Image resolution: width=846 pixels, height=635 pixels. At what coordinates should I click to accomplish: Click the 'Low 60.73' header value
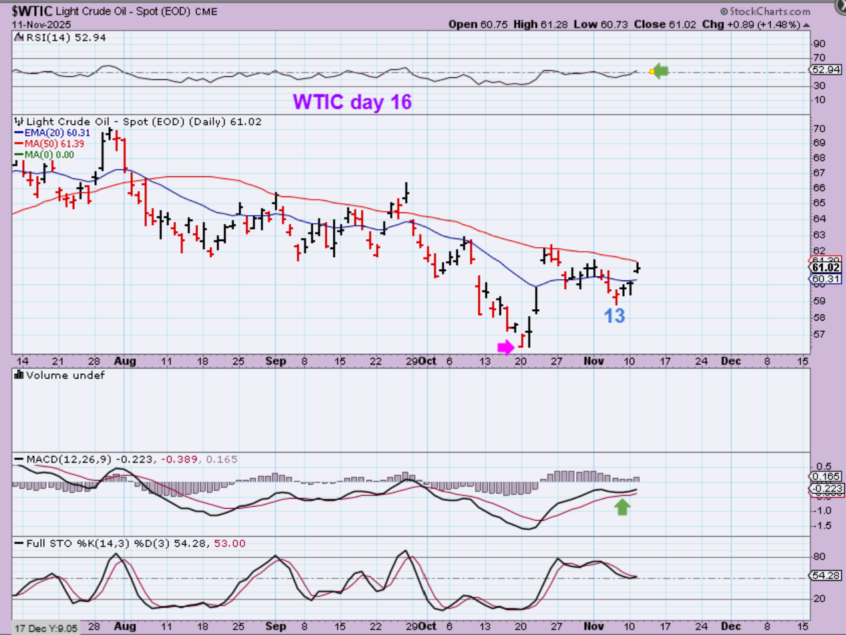tap(602, 24)
